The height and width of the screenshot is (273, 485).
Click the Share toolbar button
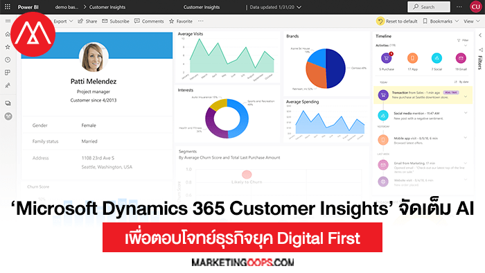(87, 21)
